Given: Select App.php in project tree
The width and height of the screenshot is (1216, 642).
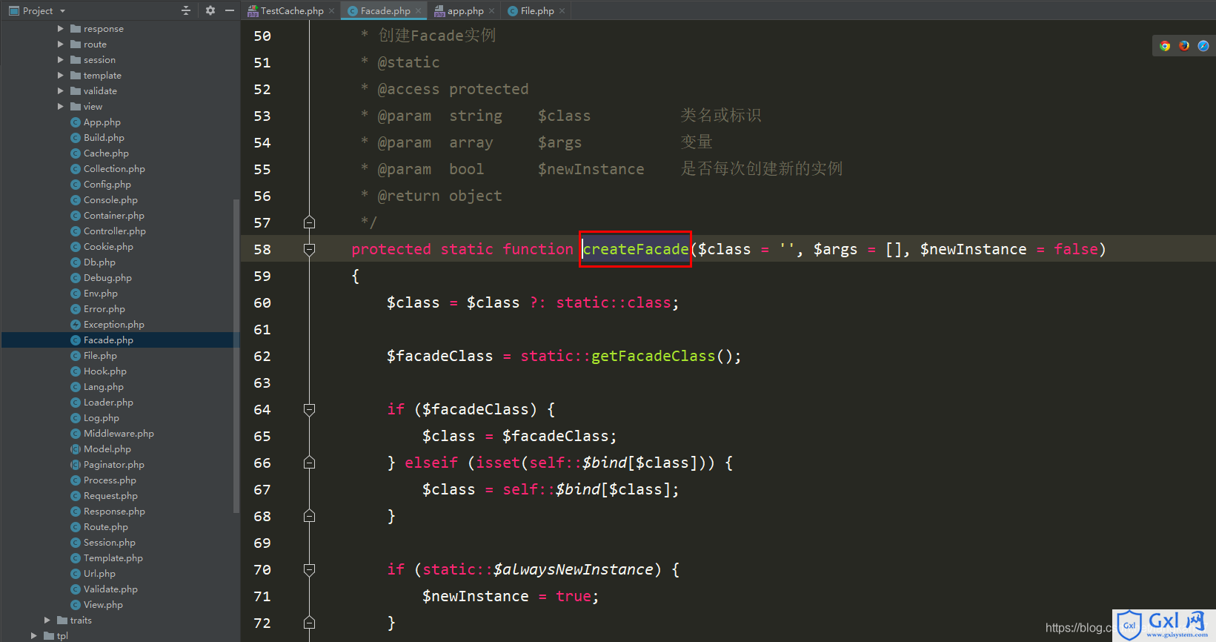Looking at the screenshot, I should point(102,122).
